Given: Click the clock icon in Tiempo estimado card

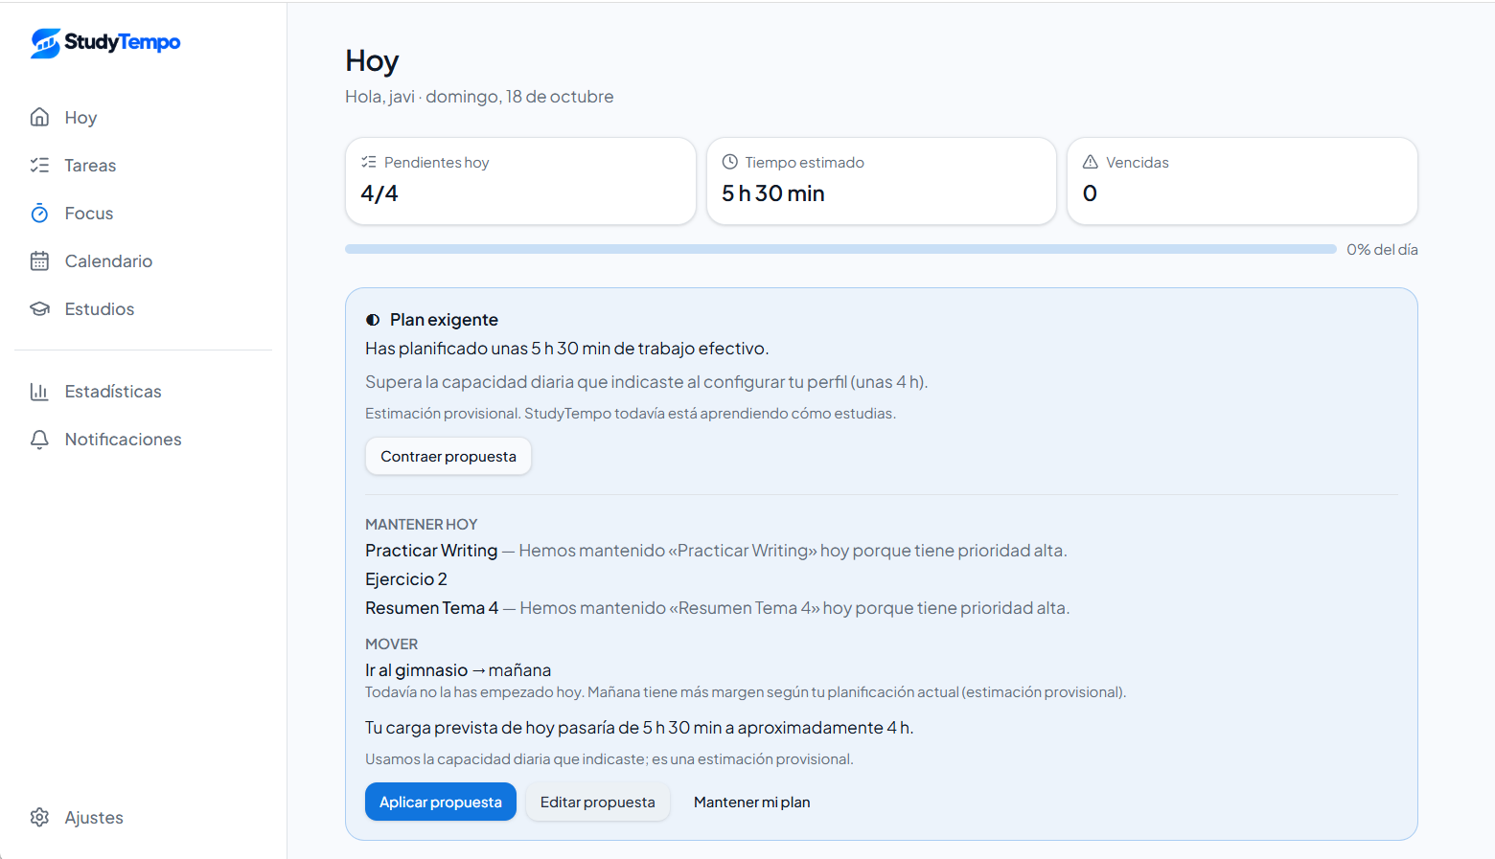Looking at the screenshot, I should click(729, 162).
